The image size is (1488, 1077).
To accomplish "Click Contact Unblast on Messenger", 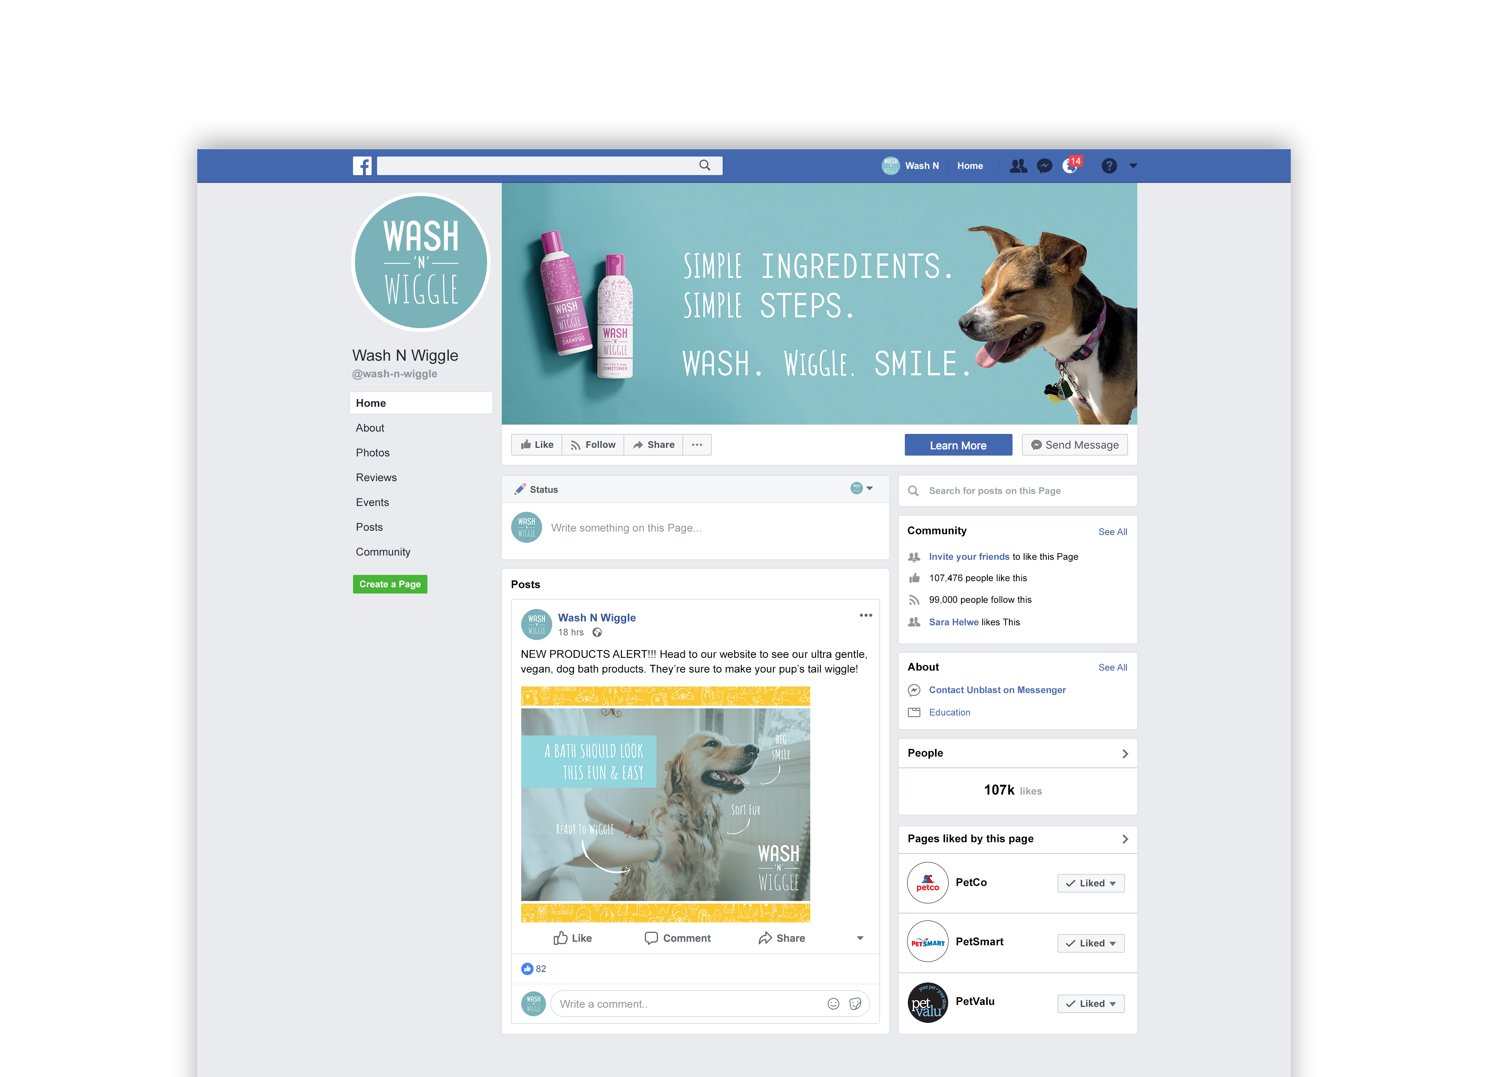I will pos(997,690).
